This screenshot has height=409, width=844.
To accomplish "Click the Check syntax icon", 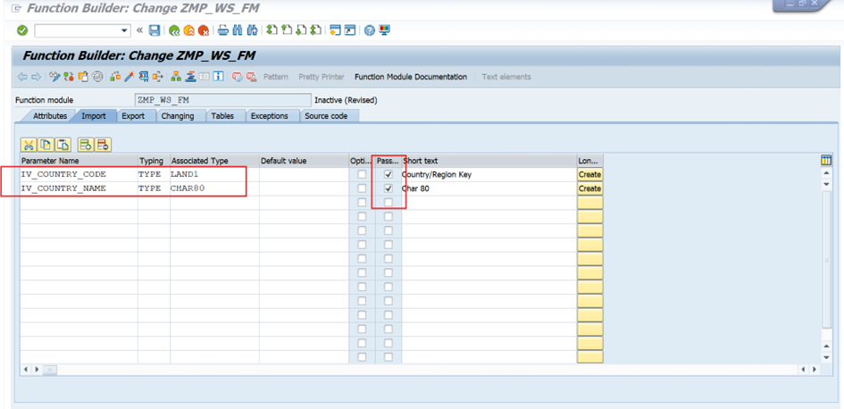I will pos(115,77).
